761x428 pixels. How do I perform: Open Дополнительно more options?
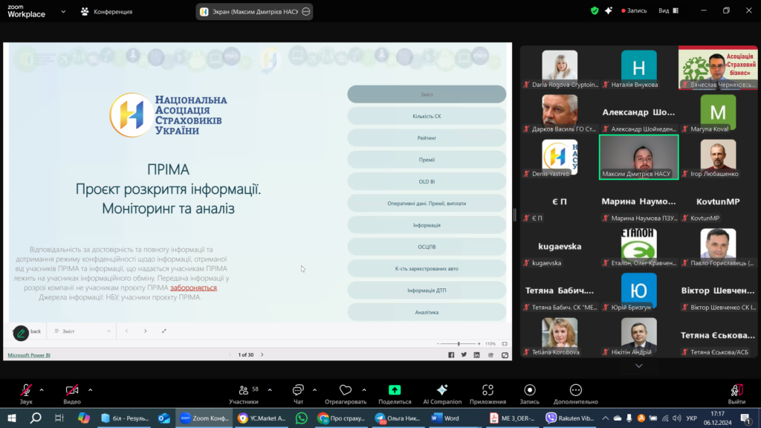[x=576, y=394]
